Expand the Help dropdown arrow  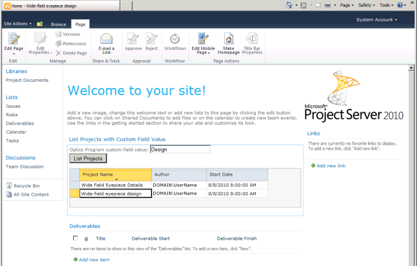(405, 5)
